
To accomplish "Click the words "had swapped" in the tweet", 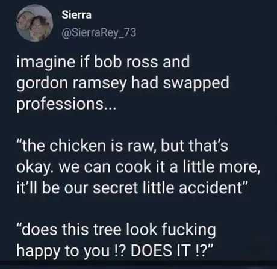I will click(x=180, y=83).
